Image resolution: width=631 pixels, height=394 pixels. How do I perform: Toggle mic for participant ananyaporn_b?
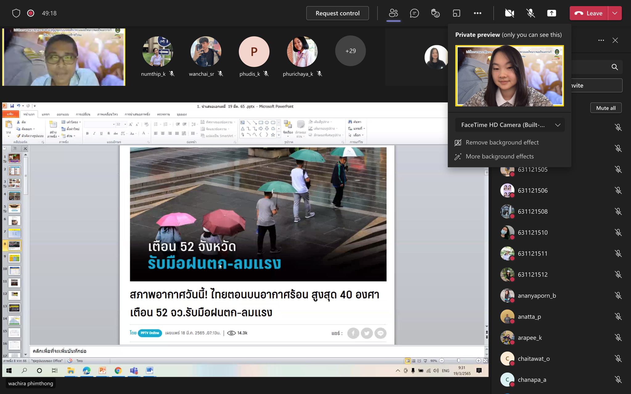pos(618,295)
